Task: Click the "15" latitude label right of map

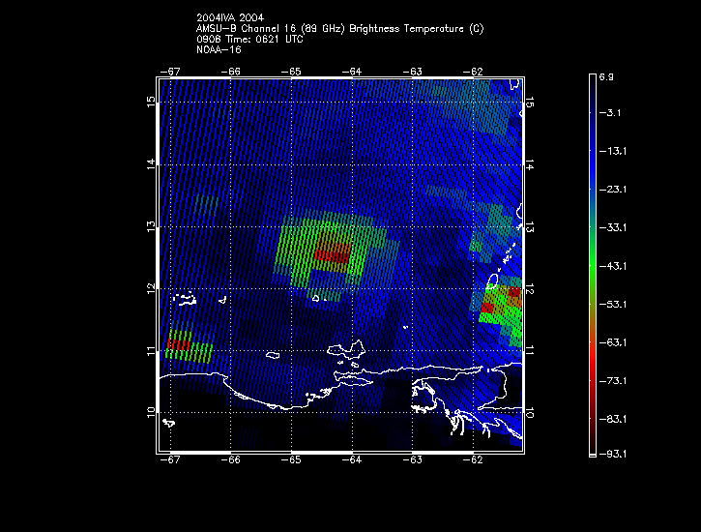Action: point(530,102)
